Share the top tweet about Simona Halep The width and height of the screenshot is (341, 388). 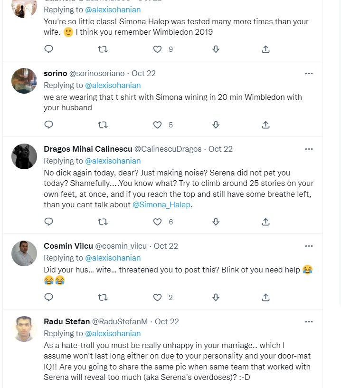click(266, 49)
